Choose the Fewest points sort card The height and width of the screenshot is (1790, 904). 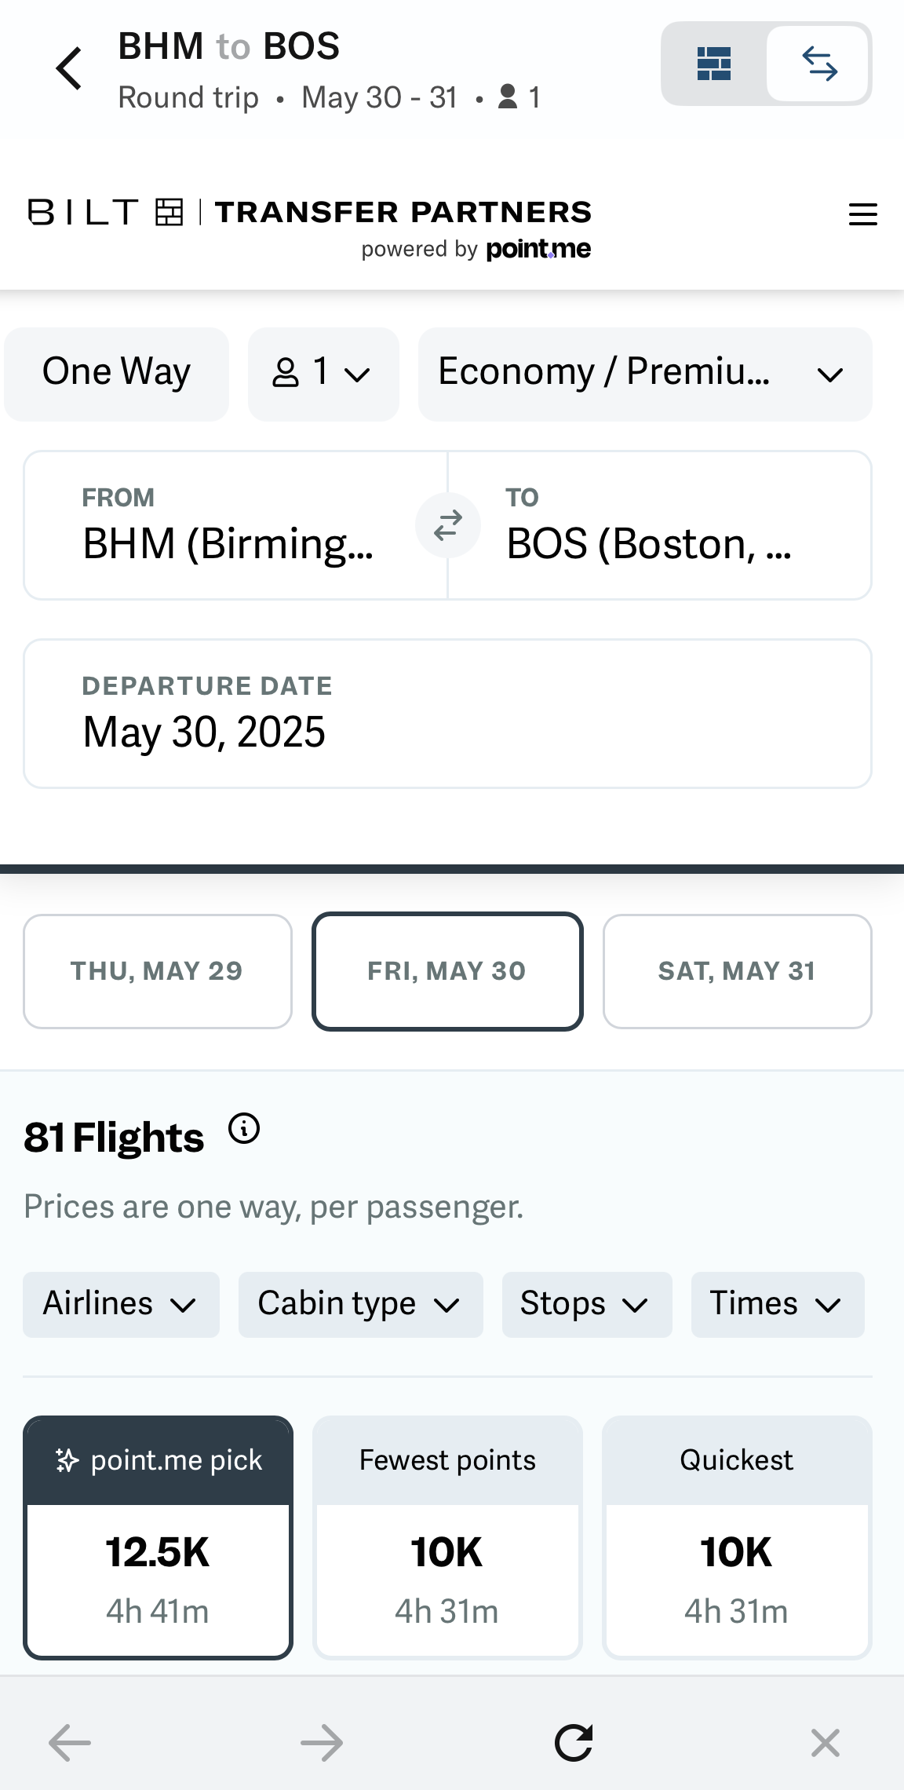[x=447, y=1537]
